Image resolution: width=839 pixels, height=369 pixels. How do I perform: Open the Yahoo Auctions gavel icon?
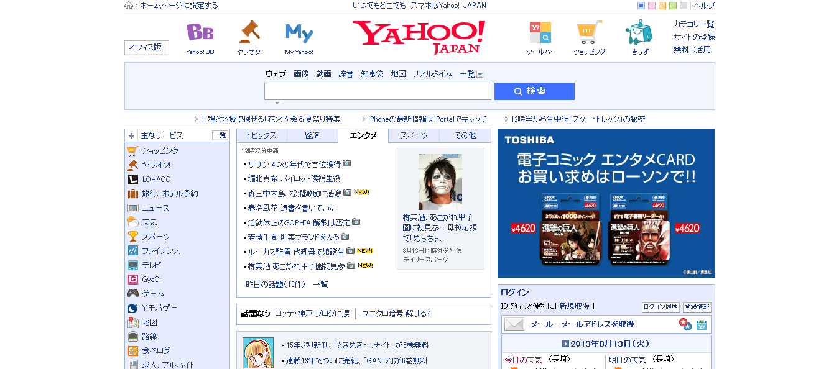249,32
